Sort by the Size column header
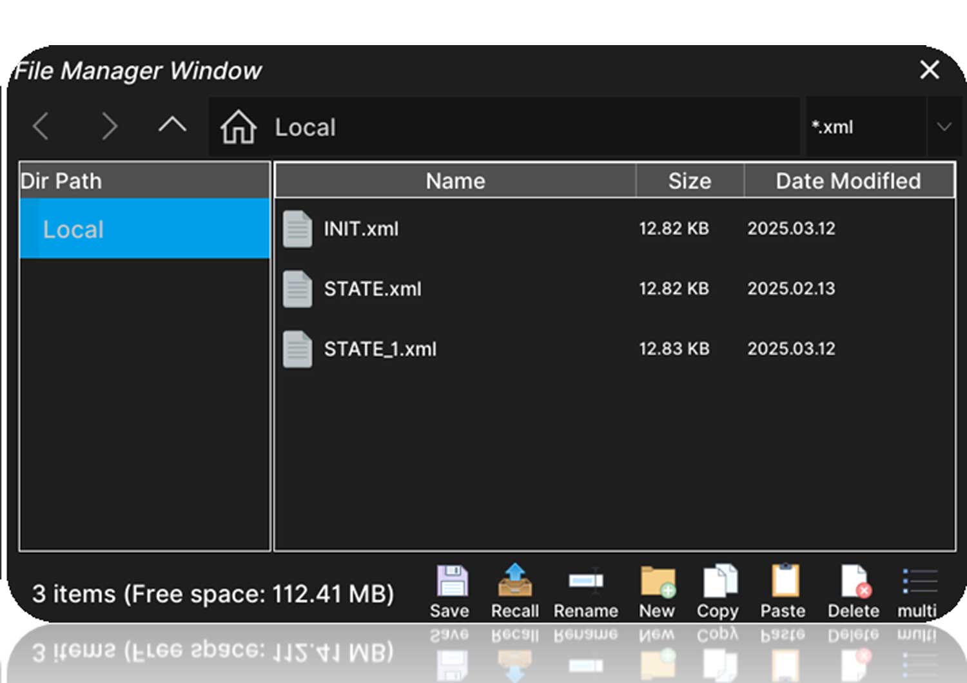This screenshot has width=967, height=683. click(689, 181)
